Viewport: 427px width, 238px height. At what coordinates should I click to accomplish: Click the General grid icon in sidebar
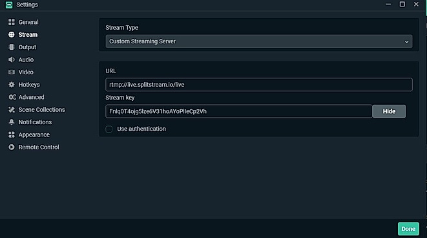[x=12, y=22]
